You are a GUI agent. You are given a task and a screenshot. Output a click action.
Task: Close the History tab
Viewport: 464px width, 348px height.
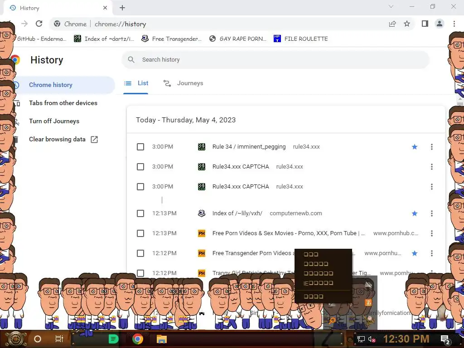click(x=105, y=8)
